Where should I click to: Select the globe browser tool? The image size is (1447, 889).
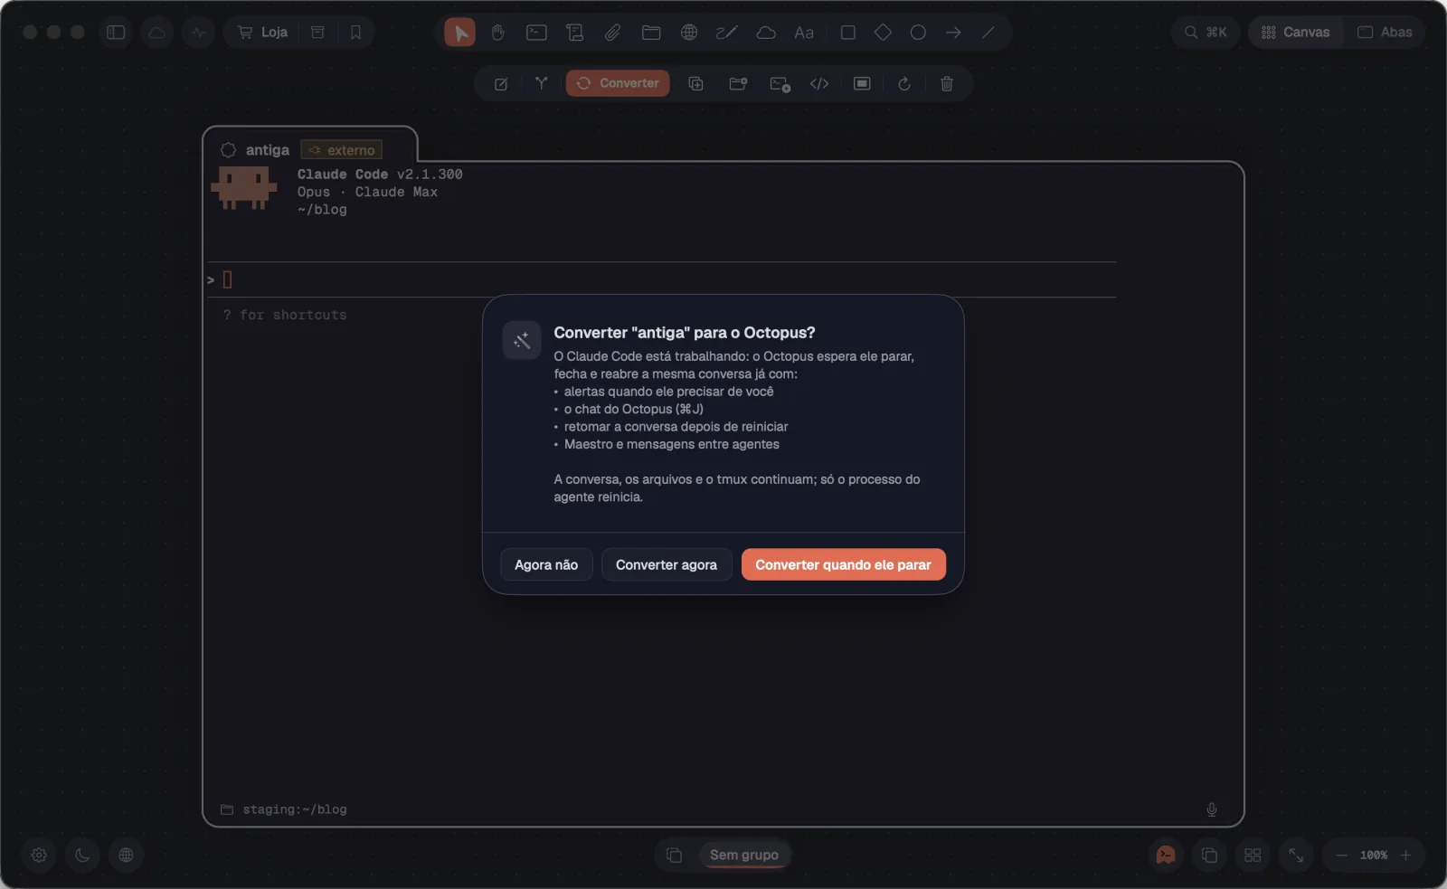(689, 33)
